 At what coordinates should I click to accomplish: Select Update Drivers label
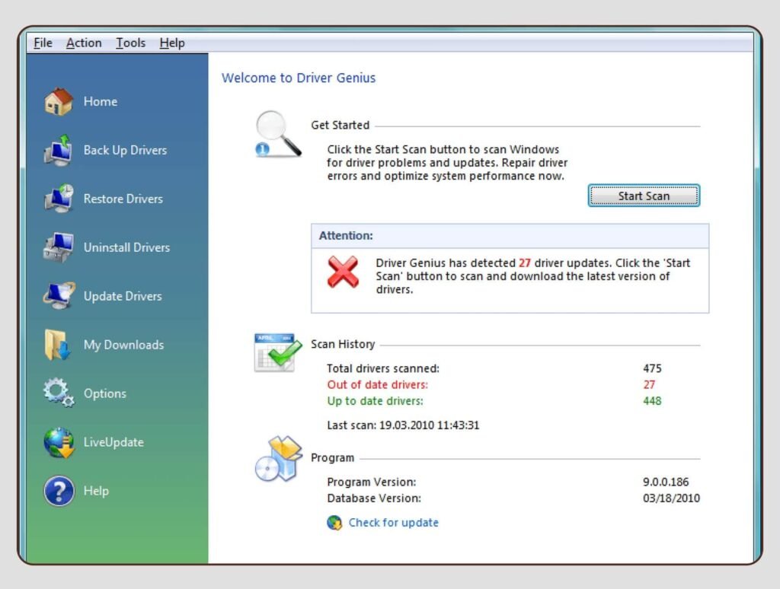[123, 296]
